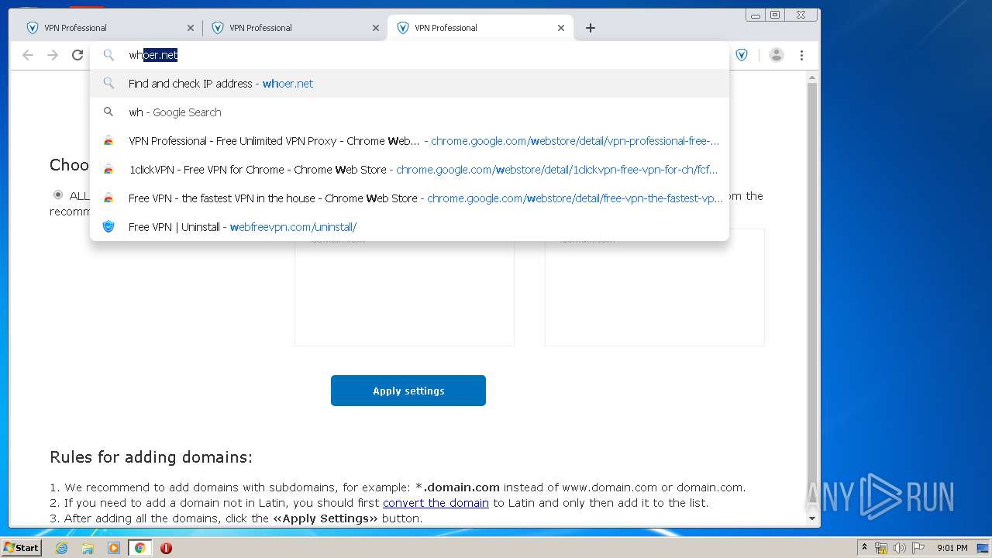
Task: Open the VPN Professional extension icon
Action: coord(742,55)
